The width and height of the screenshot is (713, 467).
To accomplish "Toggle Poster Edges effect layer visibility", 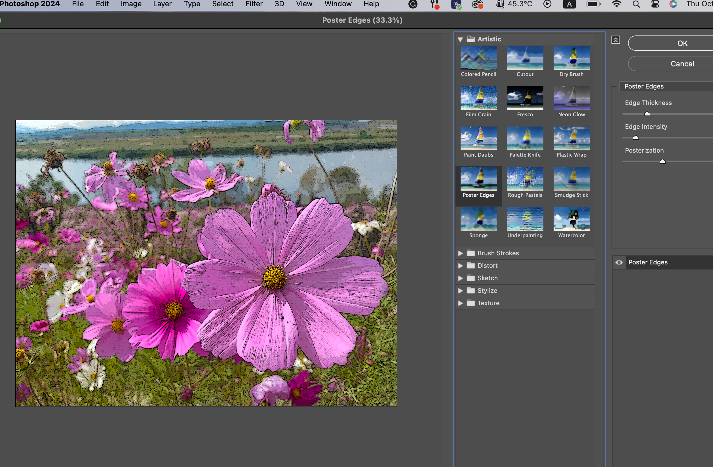I will click(619, 262).
